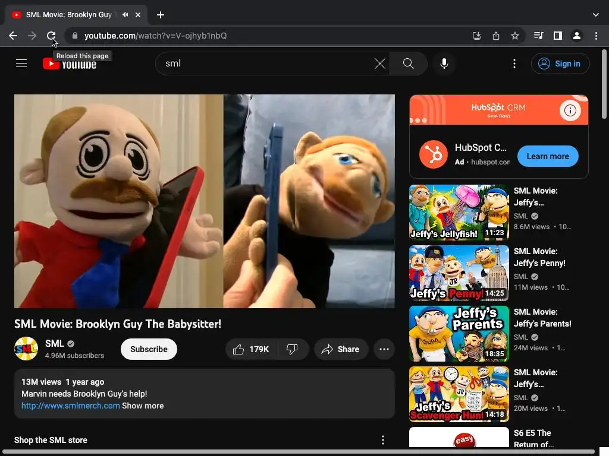Expand description with Show more
This screenshot has width=609, height=456.
coord(143,406)
